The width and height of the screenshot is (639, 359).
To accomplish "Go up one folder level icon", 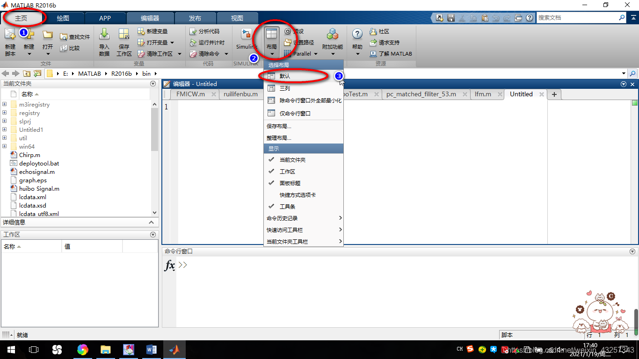I will click(x=27, y=73).
